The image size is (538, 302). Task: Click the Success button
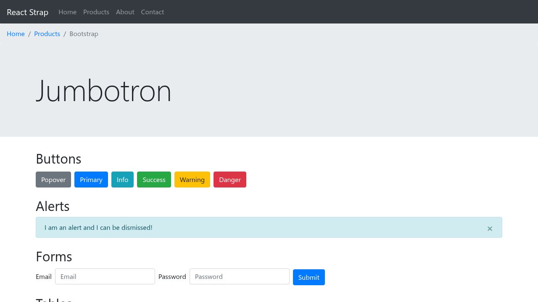pyautogui.click(x=154, y=180)
